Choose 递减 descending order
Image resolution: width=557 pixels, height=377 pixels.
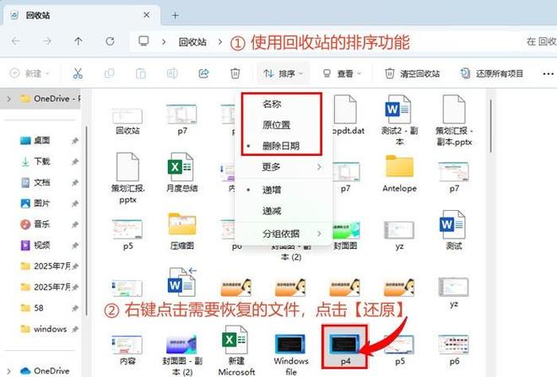coord(272,211)
